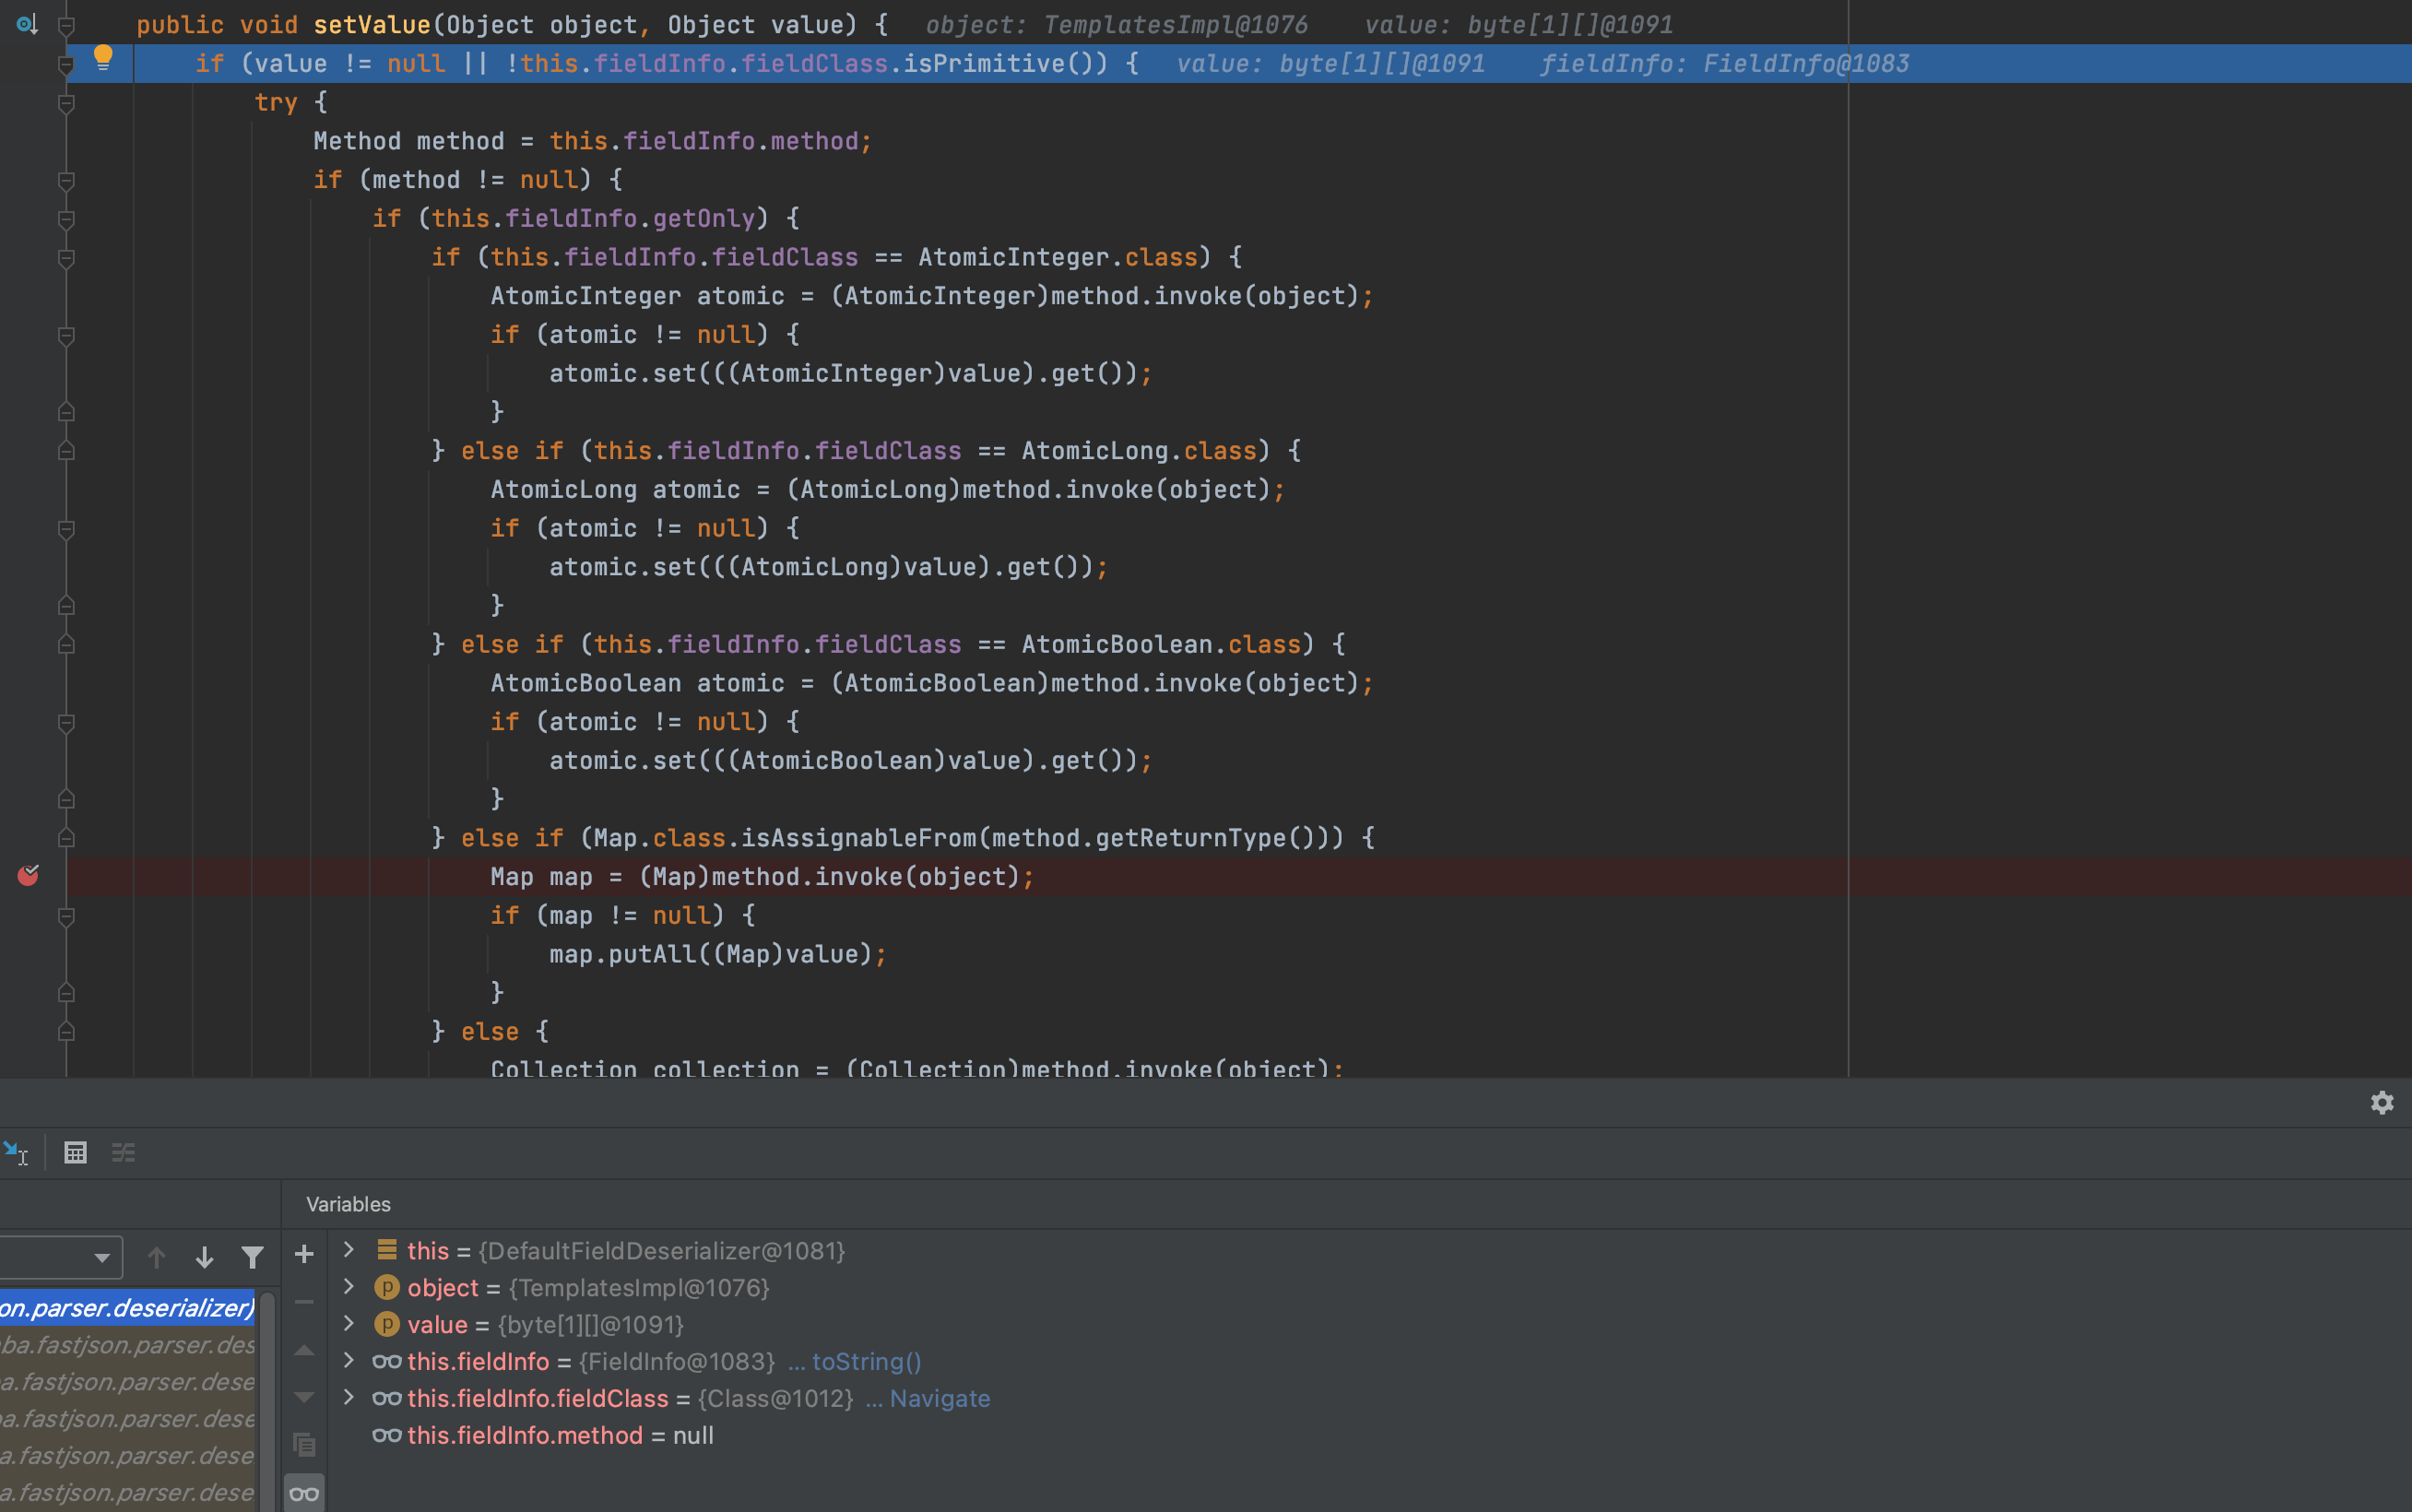Expand the this.fieldInfo.fieldClass watch
Screen dimensions: 2412x1512
[x=349, y=1398]
